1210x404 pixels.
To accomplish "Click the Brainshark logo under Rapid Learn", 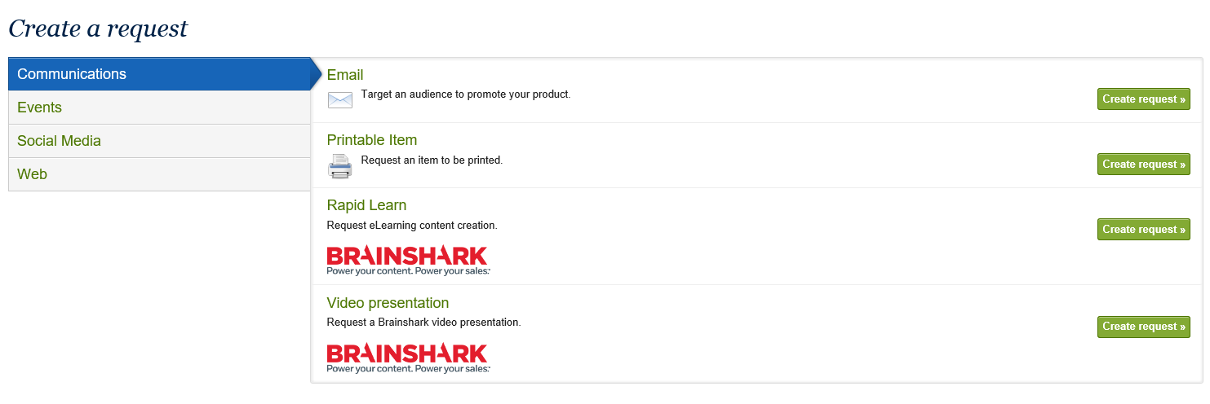I will click(x=407, y=260).
